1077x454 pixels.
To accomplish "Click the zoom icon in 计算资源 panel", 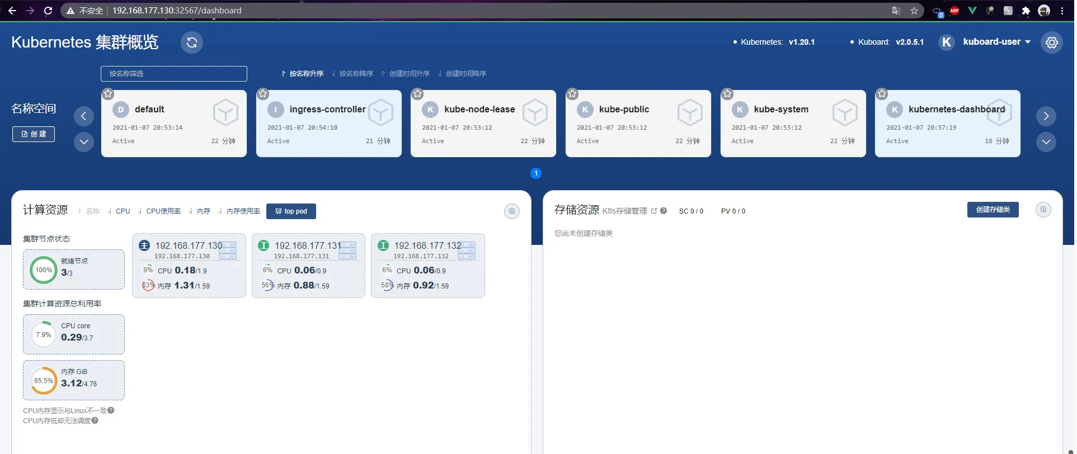I will coord(511,211).
